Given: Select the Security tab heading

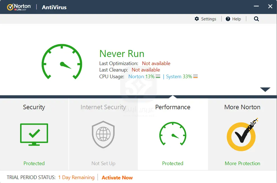Looking at the screenshot, I should (34, 107).
